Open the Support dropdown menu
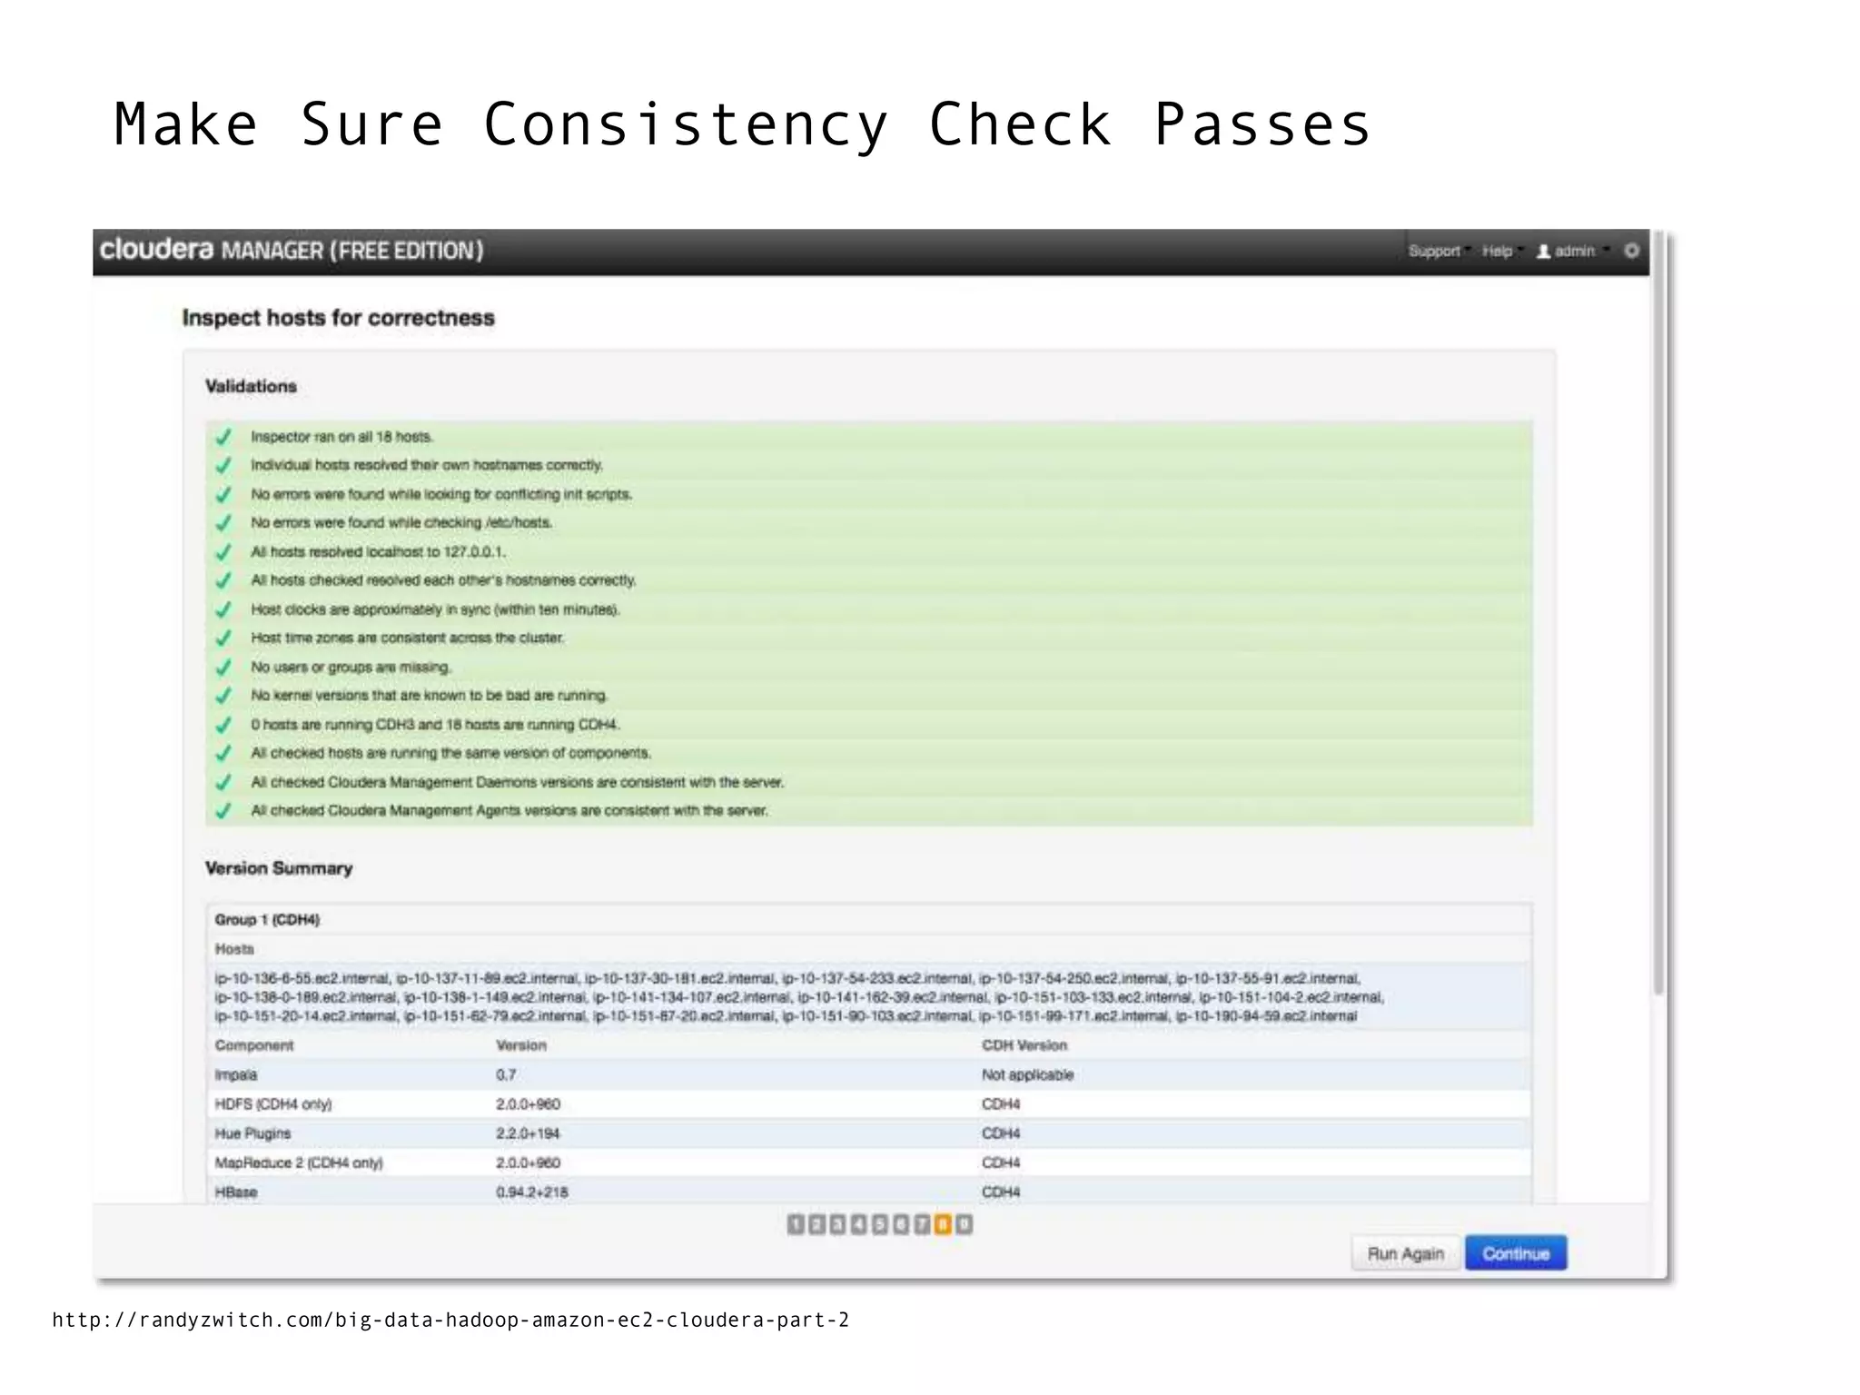Screen dimensions: 1860x1395 pos(1437,252)
